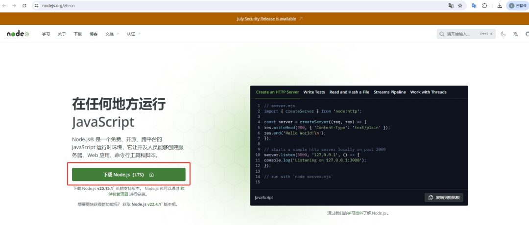Open the 认证 external link
The image size is (529, 225).
[134, 34]
